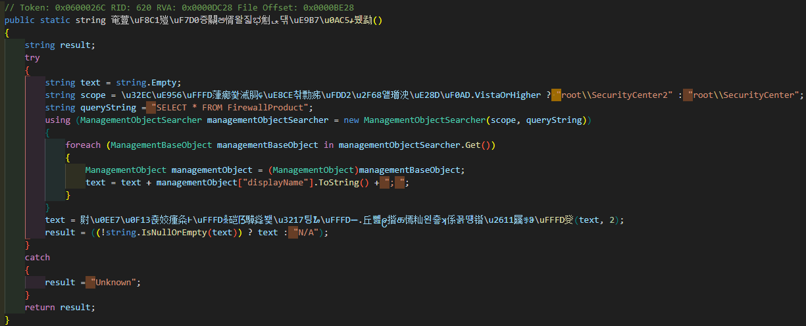Viewport: 806px width, 326px height.
Task: Click the Token comment line at top
Action: (x=179, y=7)
